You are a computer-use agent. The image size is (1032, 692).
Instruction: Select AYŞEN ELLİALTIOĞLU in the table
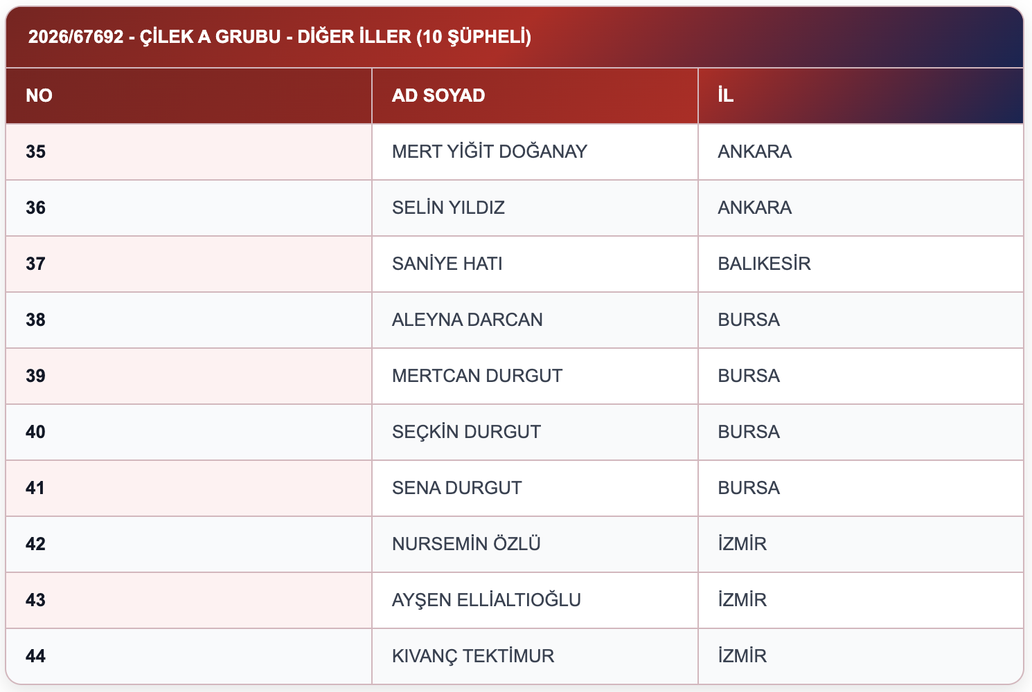(x=486, y=600)
